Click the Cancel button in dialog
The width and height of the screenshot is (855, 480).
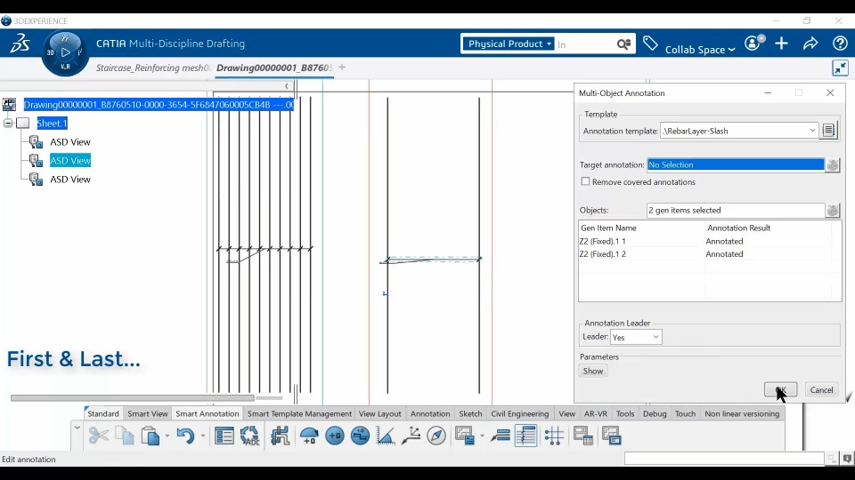[821, 389]
